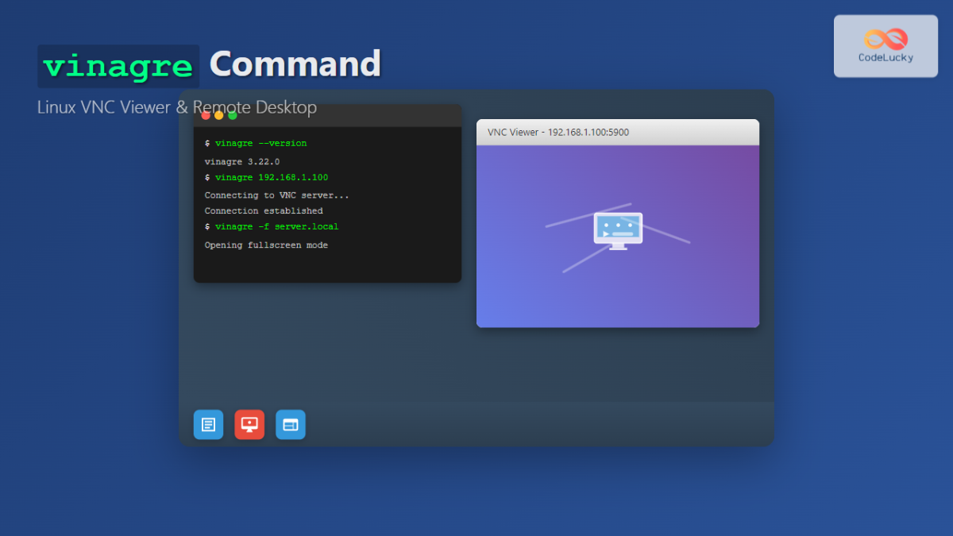Click the green terminal traffic-light dot
Image resolution: width=953 pixels, height=536 pixels.
pyautogui.click(x=232, y=114)
